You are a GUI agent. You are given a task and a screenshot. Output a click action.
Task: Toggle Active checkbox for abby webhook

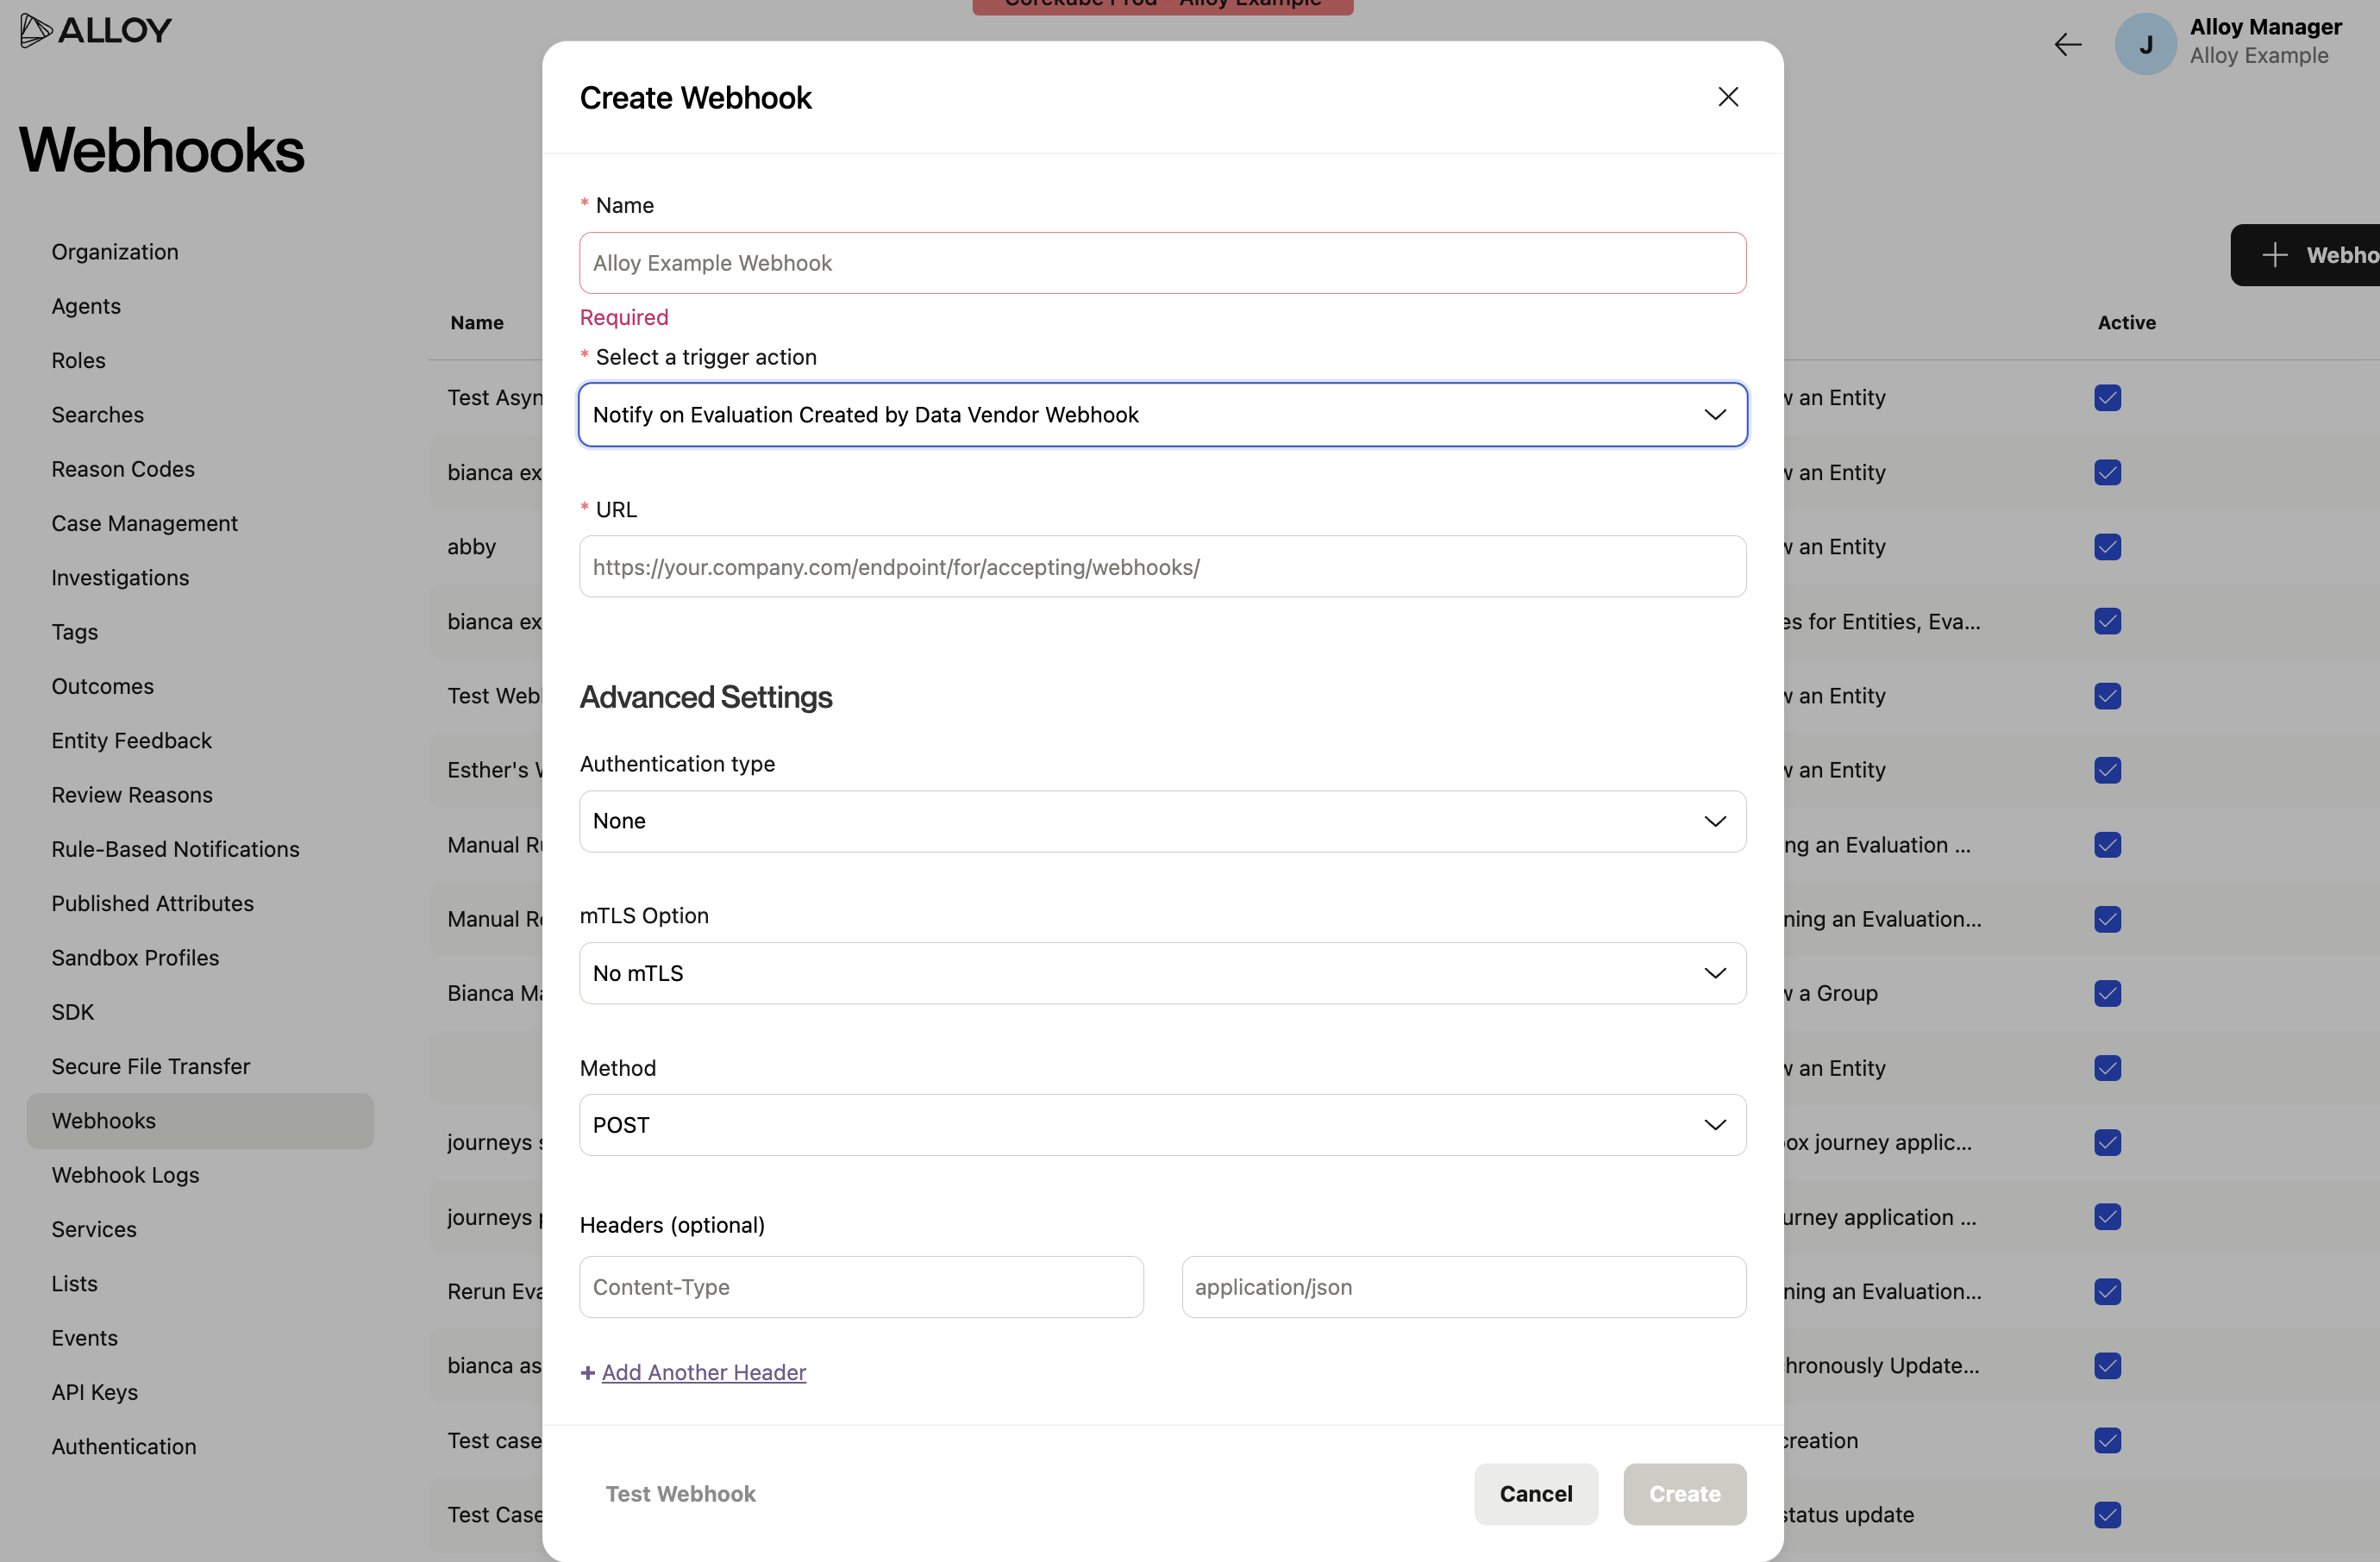[x=2108, y=547]
